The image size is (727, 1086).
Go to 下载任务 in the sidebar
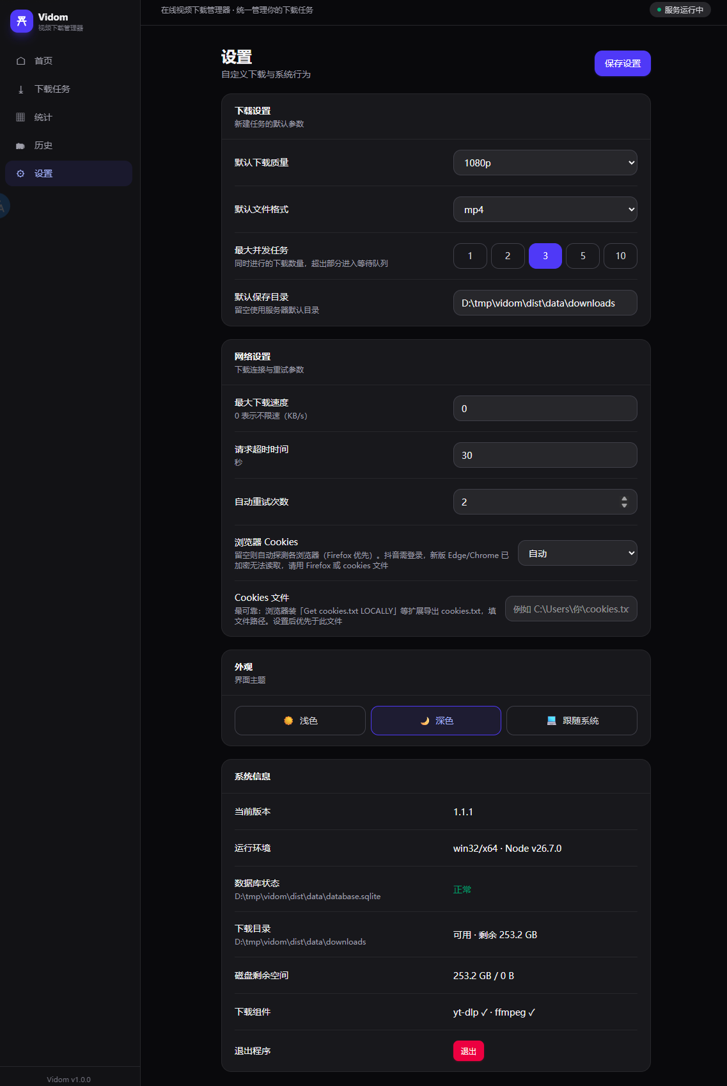68,89
